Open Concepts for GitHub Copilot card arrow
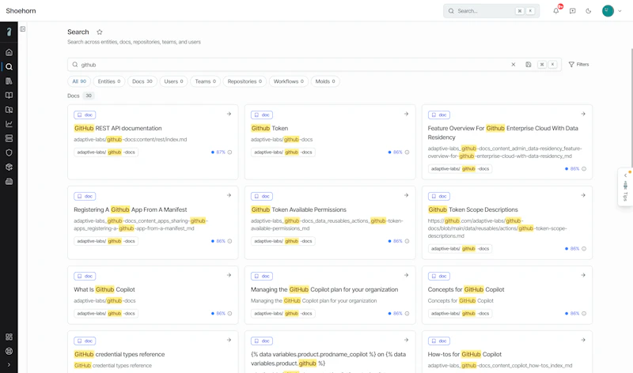This screenshot has height=373, width=633. 583,276
